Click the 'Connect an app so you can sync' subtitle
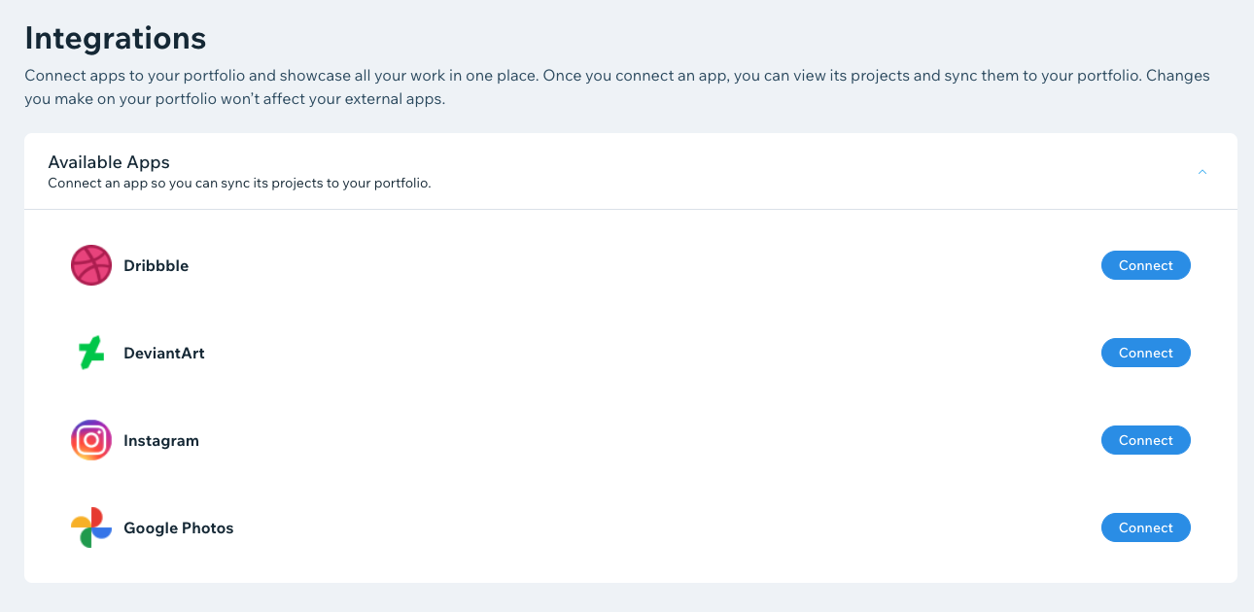1254x612 pixels. 239,183
